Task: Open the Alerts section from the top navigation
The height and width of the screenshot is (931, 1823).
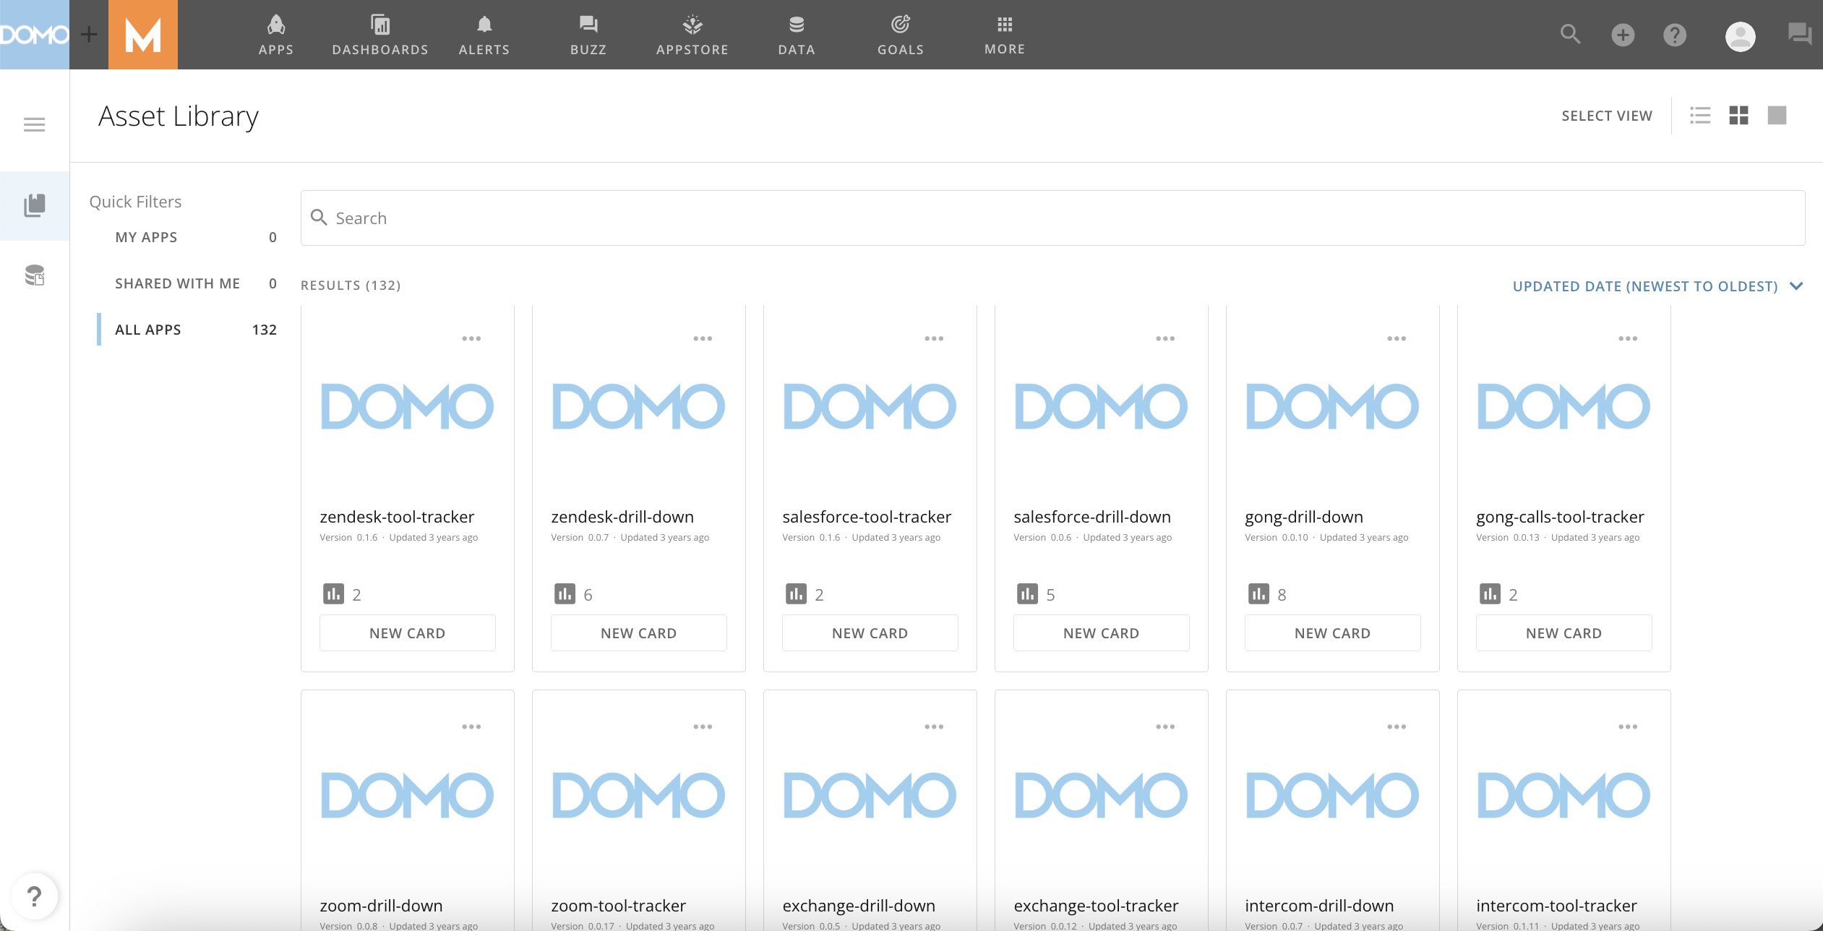Action: point(484,34)
